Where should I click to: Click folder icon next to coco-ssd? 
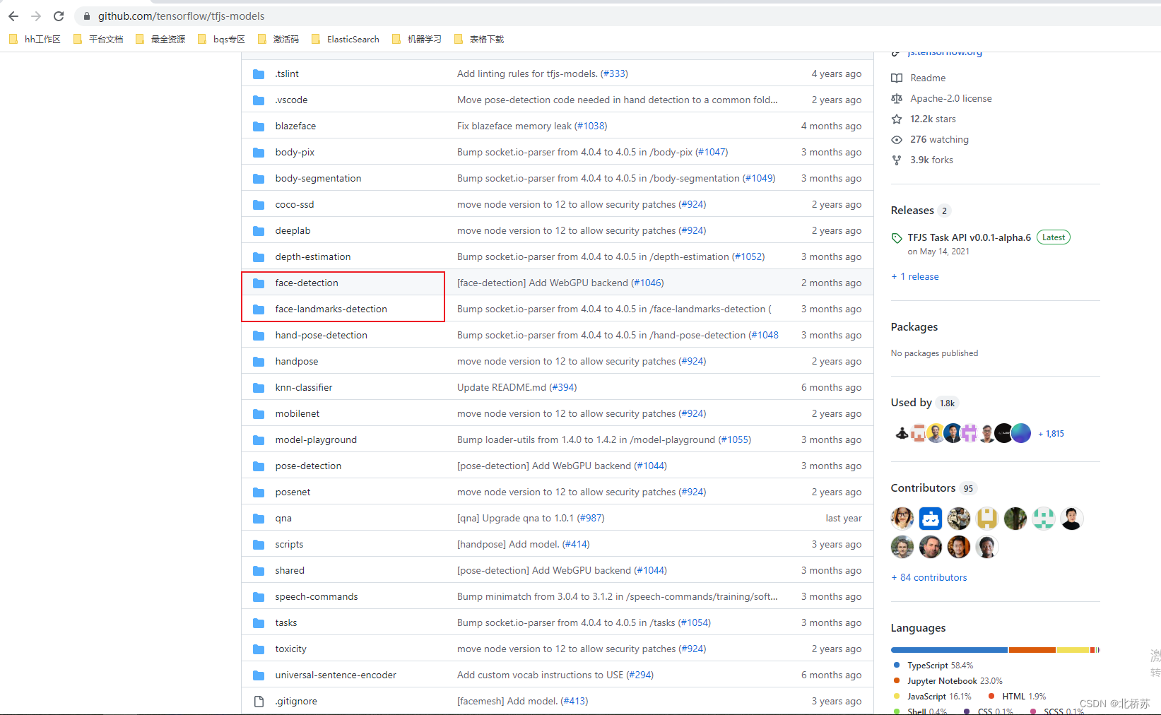tap(259, 204)
